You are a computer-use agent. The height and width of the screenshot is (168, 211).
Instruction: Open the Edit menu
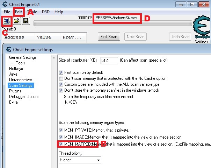click(19, 12)
